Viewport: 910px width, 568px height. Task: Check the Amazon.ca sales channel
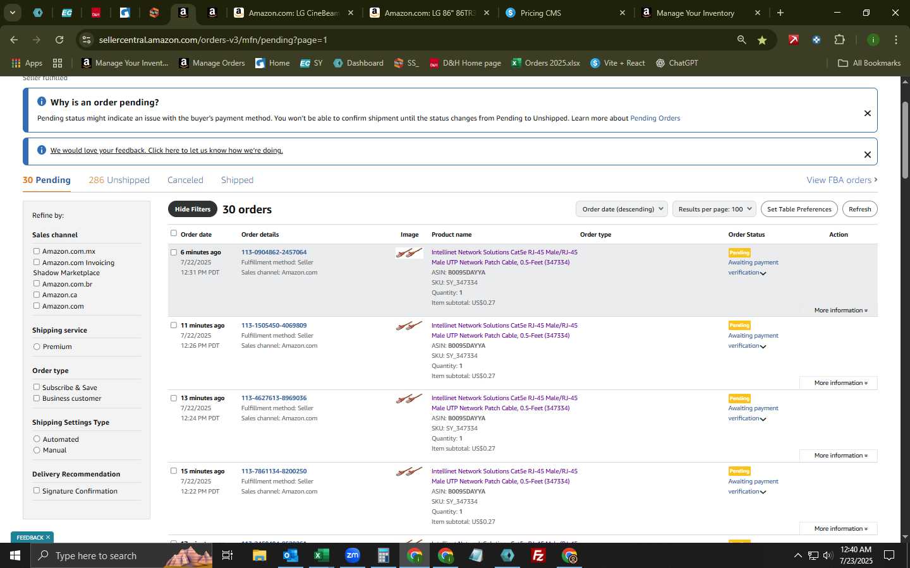[37, 295]
